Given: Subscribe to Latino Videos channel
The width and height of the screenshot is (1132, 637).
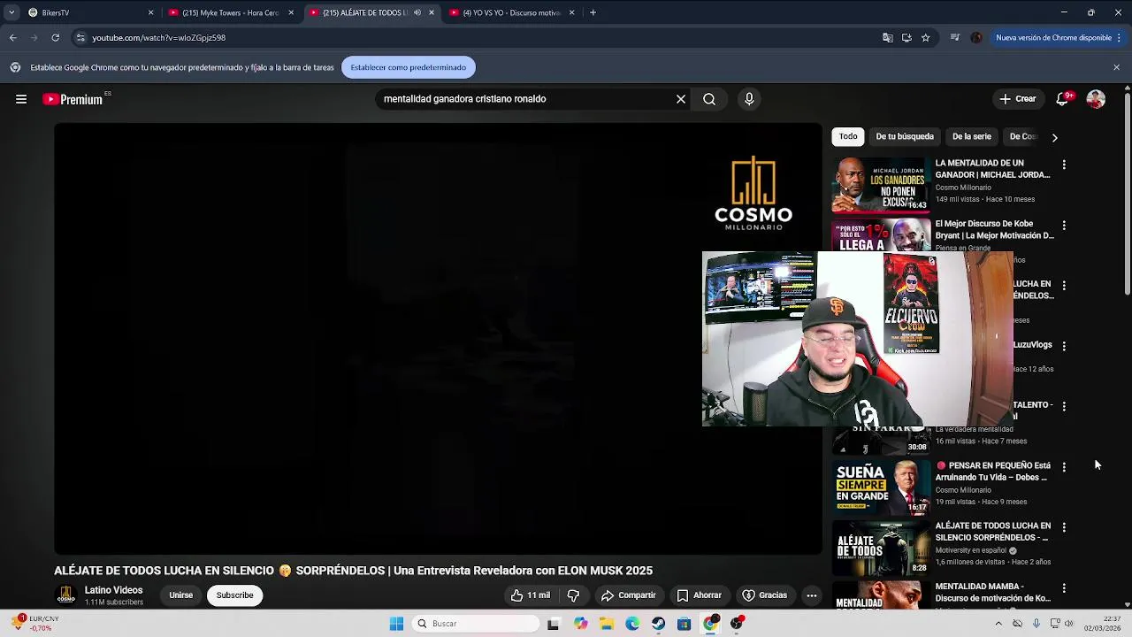Looking at the screenshot, I should 235,595.
